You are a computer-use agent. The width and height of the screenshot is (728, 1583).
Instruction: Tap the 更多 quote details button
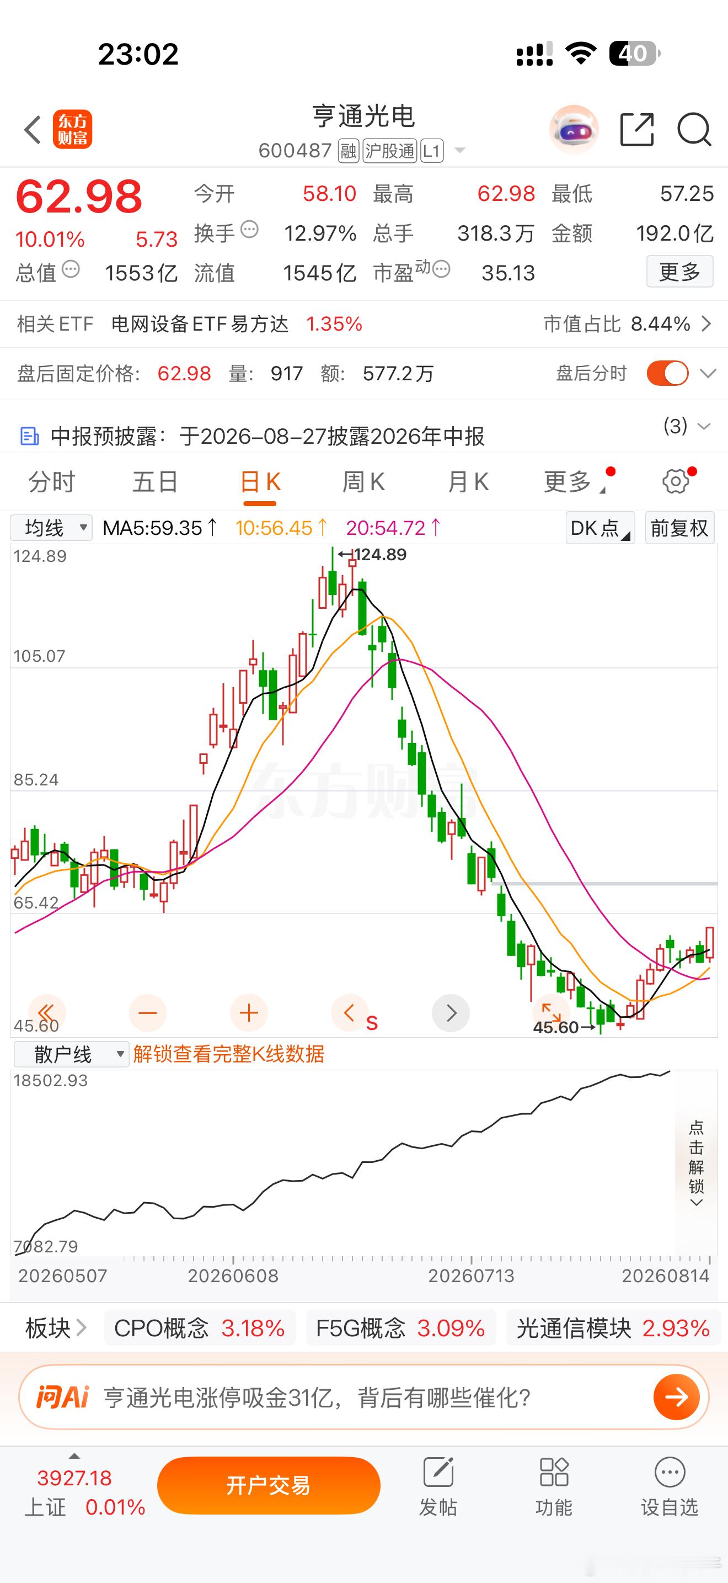(679, 271)
